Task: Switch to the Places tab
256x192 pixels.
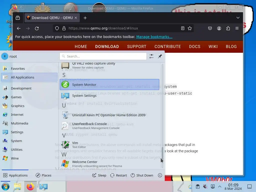Action: [43, 175]
